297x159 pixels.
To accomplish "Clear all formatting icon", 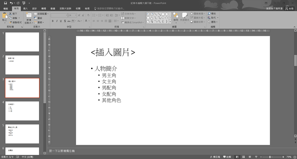I will (88, 15).
